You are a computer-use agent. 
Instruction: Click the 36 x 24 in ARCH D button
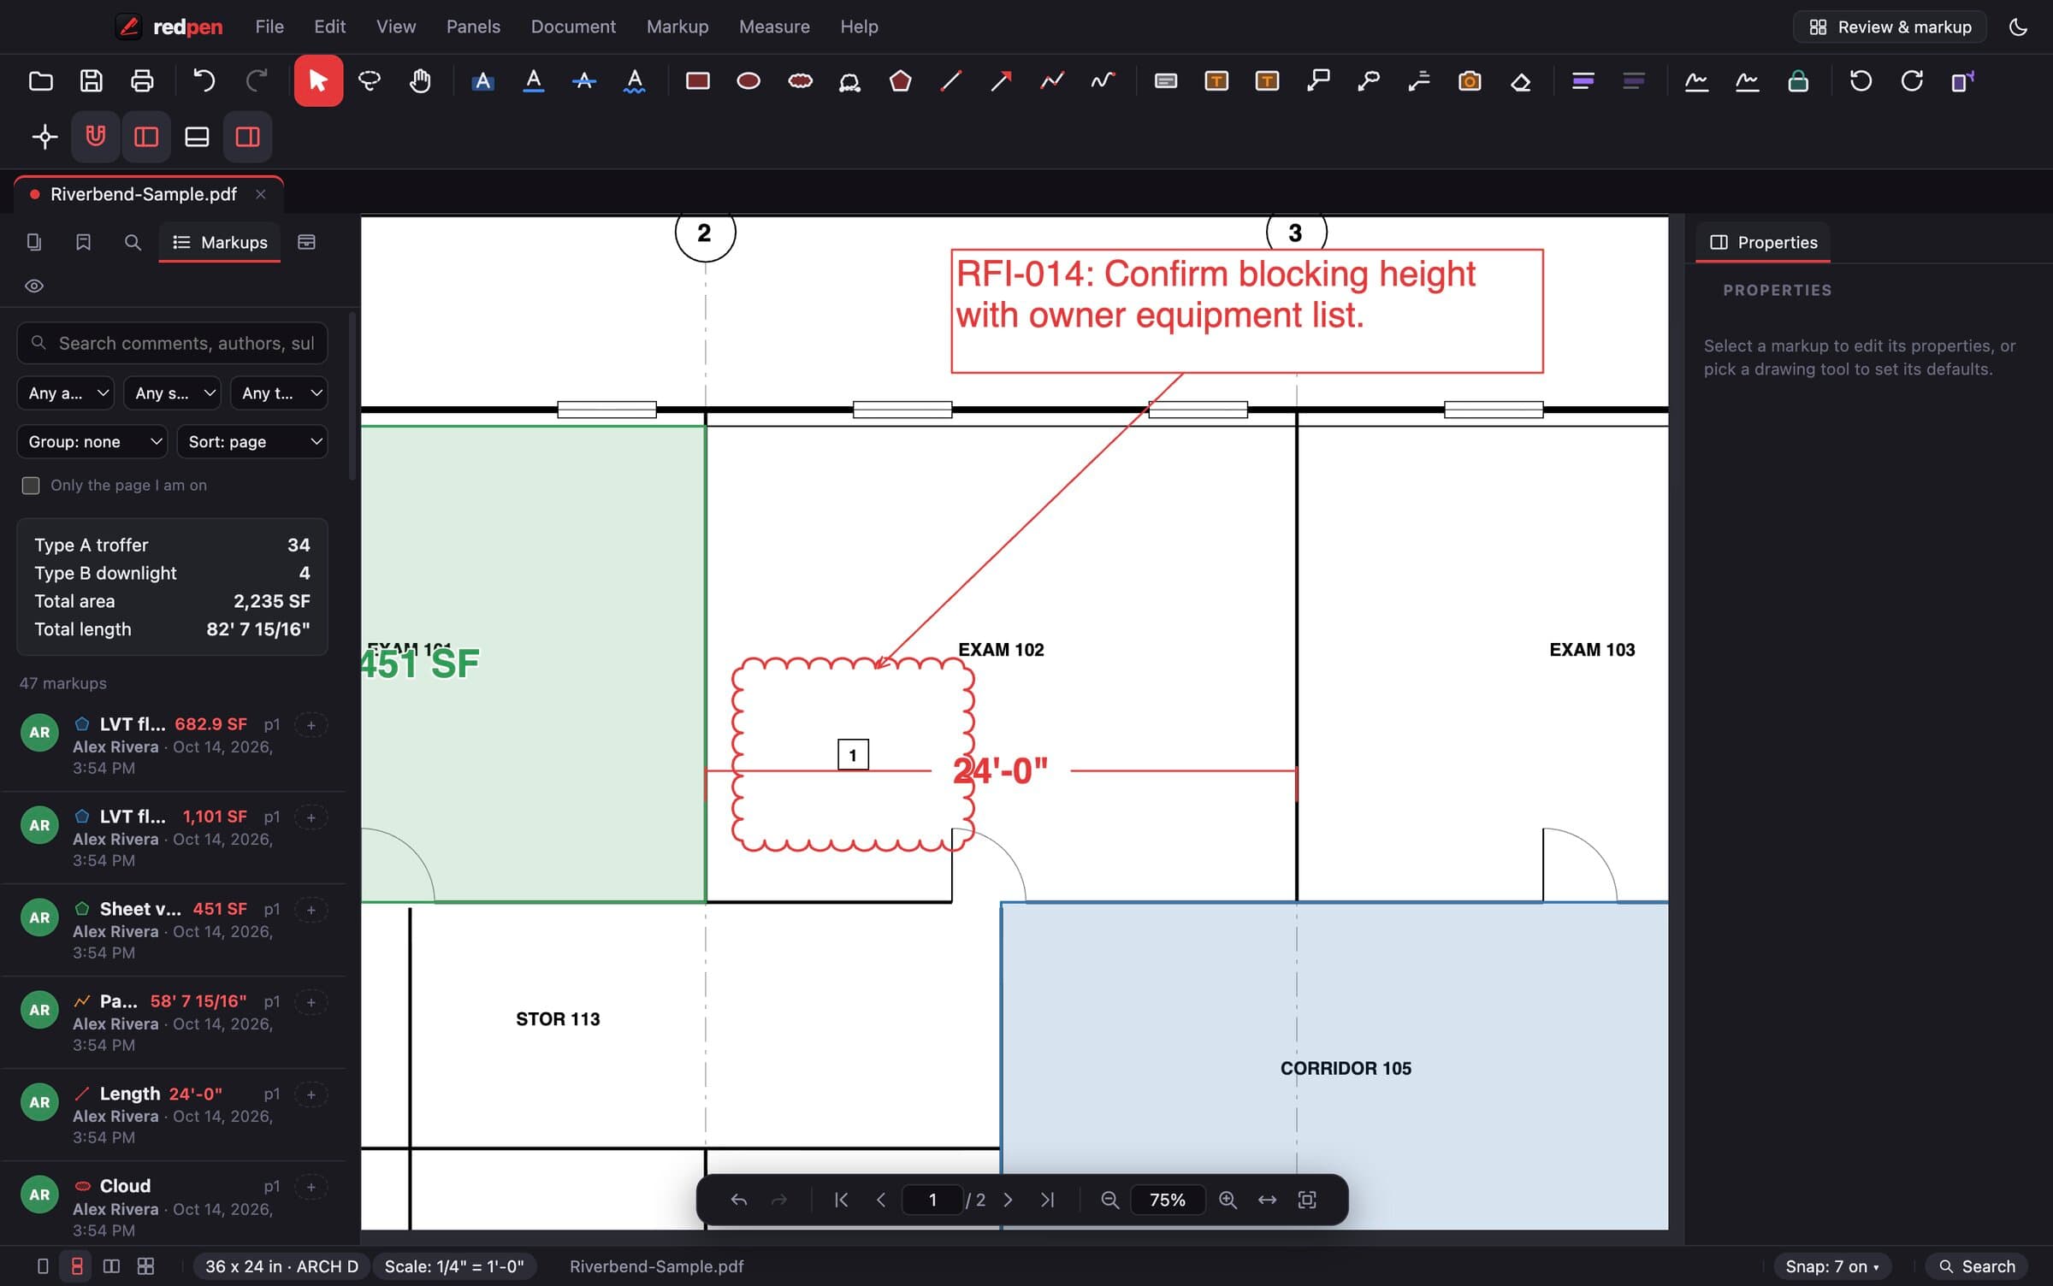(x=281, y=1266)
